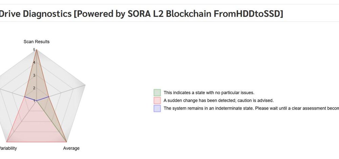This screenshot has width=339, height=159.
Task: Click the blue line's center point at value 1
Action: coord(37,100)
